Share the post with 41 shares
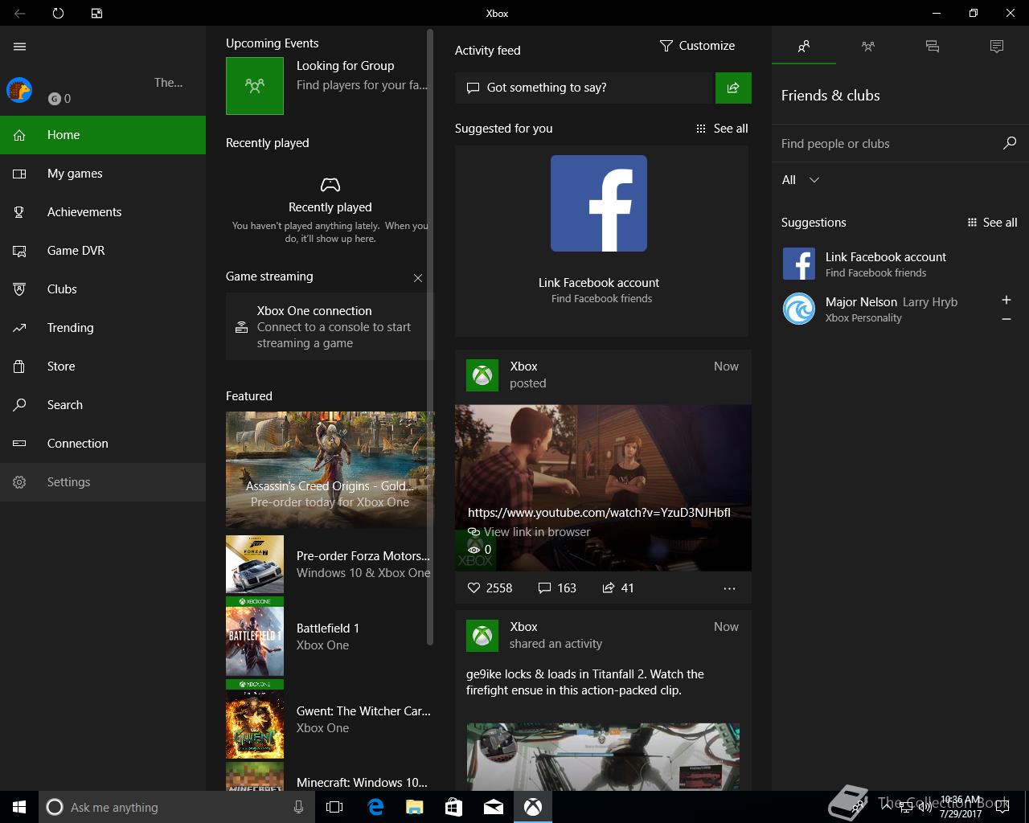This screenshot has width=1029, height=823. click(x=618, y=588)
